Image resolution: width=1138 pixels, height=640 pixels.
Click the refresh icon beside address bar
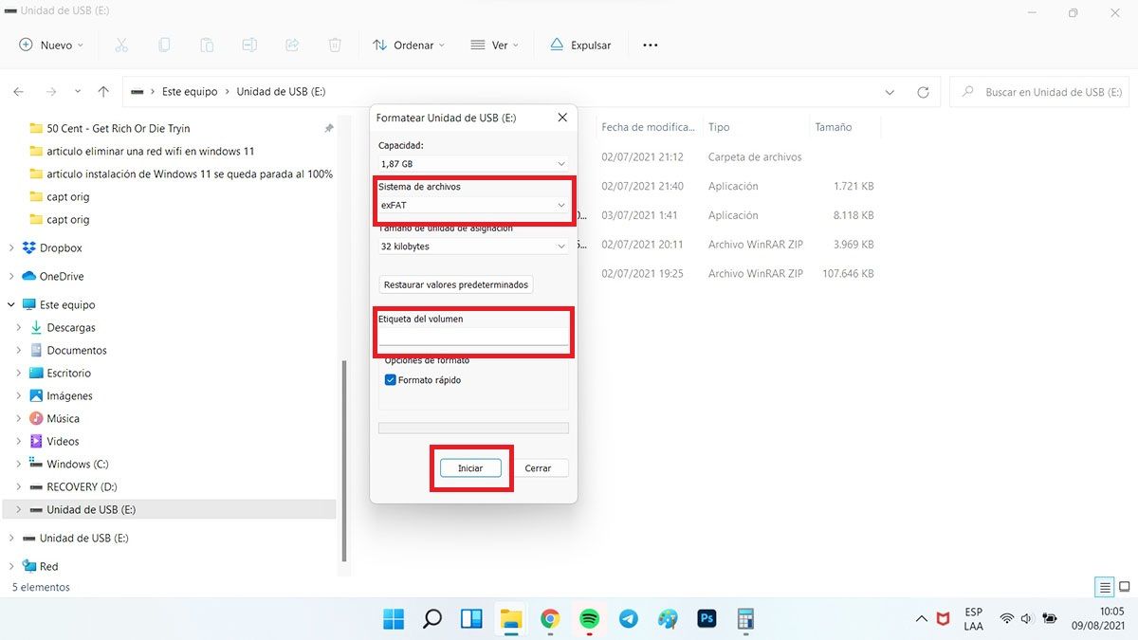923,92
